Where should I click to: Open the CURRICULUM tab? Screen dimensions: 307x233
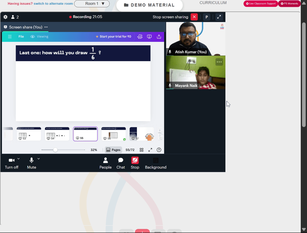point(213,3)
